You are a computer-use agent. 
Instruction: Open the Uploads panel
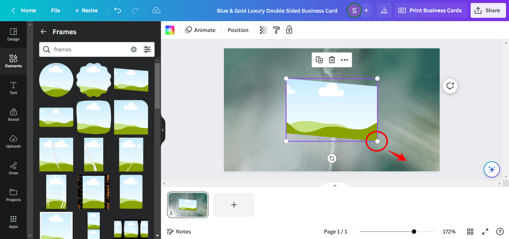(13, 141)
